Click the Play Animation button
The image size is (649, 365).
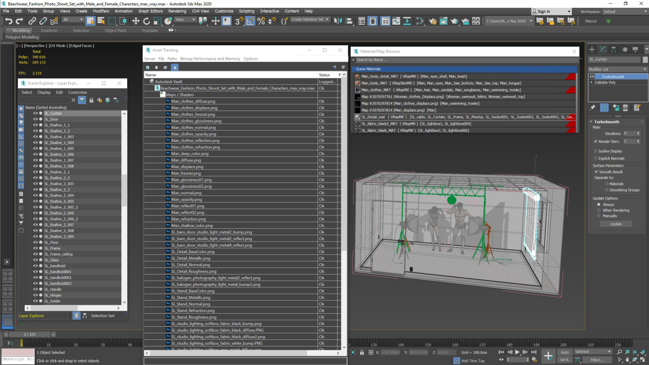point(517,352)
